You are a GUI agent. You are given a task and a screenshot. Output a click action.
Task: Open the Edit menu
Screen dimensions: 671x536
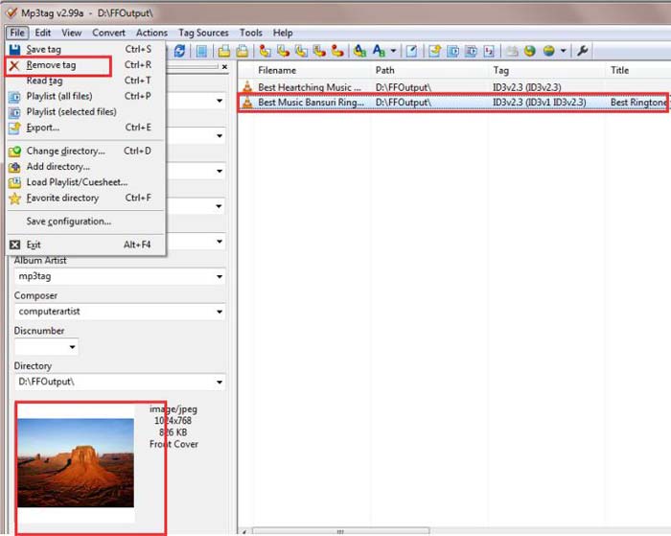[43, 33]
